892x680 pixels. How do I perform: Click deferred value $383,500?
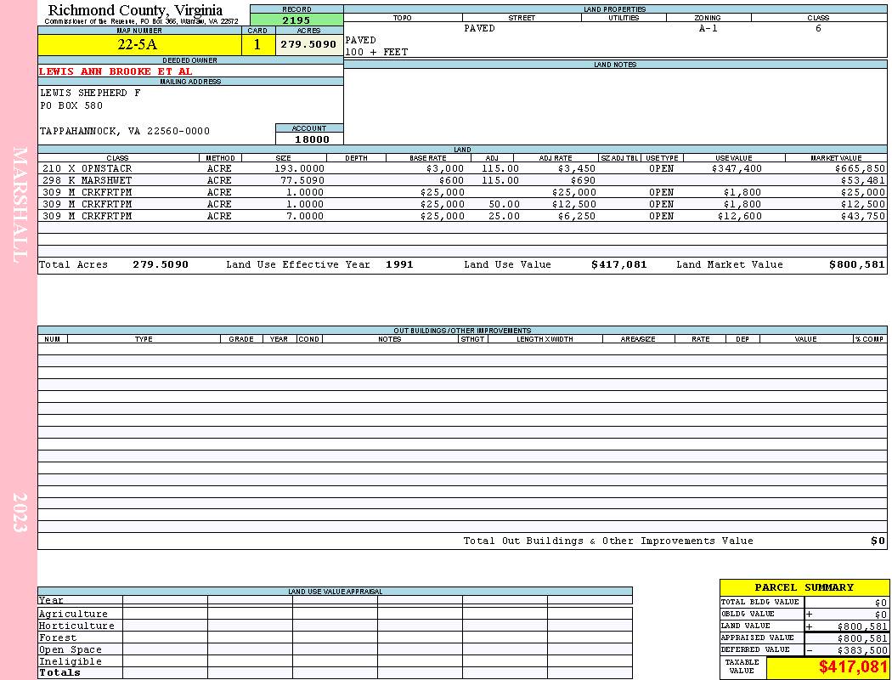coord(862,650)
